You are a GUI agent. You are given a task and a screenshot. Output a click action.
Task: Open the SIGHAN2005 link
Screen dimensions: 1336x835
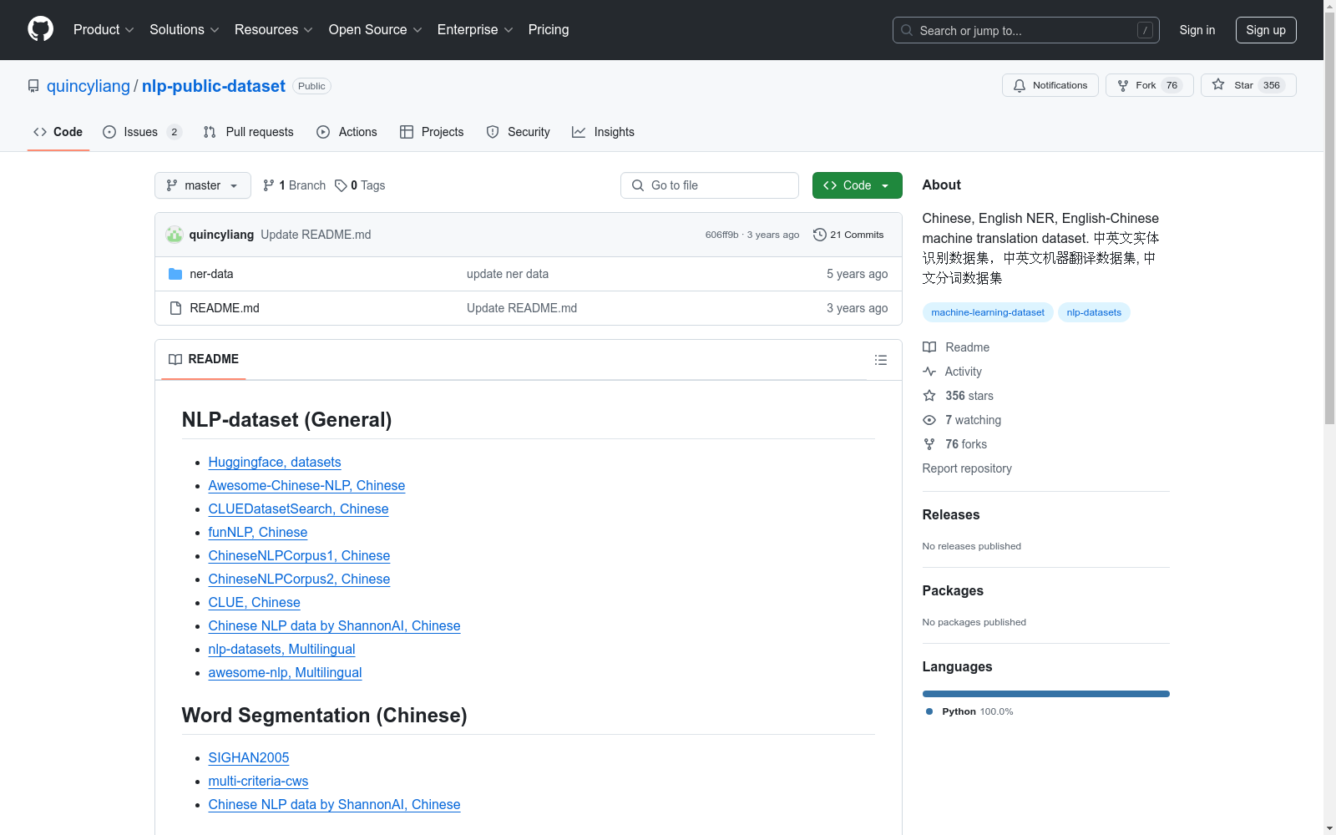pyautogui.click(x=249, y=758)
